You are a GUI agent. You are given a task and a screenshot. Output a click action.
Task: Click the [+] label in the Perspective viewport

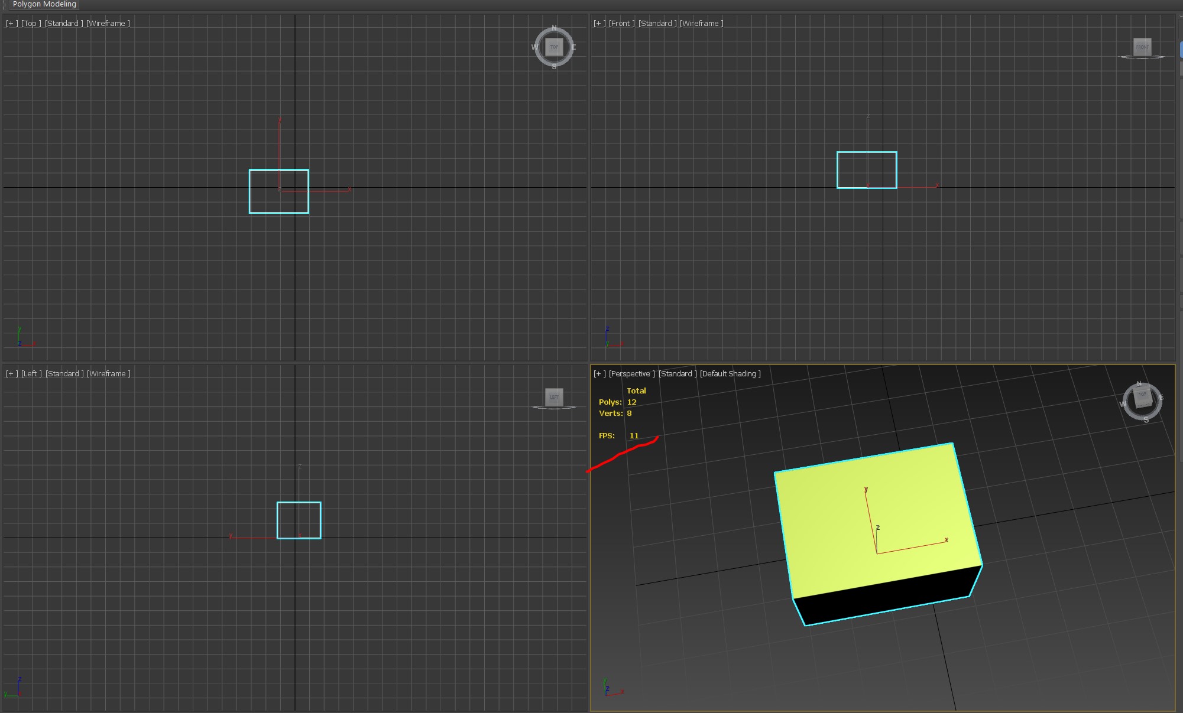click(x=599, y=374)
